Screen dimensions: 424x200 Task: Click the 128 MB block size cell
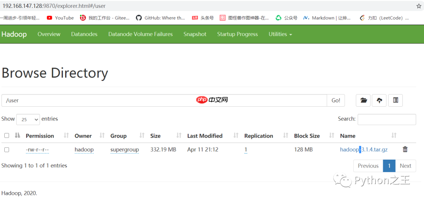click(303, 149)
